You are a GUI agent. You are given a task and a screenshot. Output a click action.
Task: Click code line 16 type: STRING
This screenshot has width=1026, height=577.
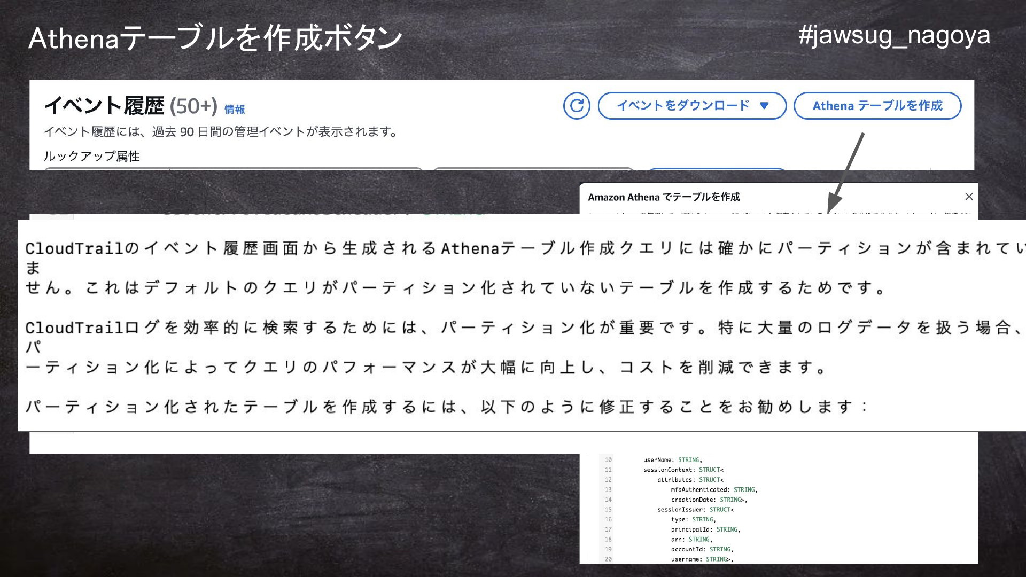pos(693,520)
